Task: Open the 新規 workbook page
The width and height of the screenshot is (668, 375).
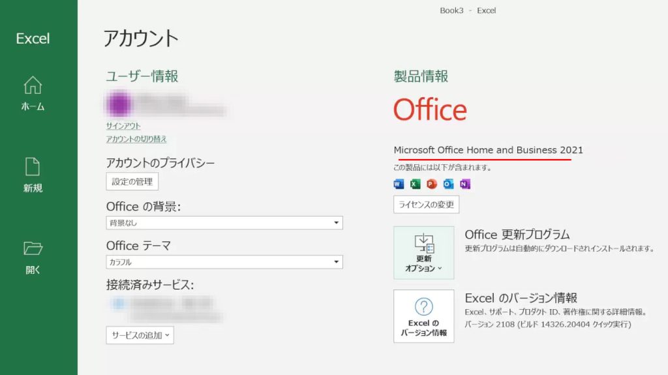Action: (33, 175)
